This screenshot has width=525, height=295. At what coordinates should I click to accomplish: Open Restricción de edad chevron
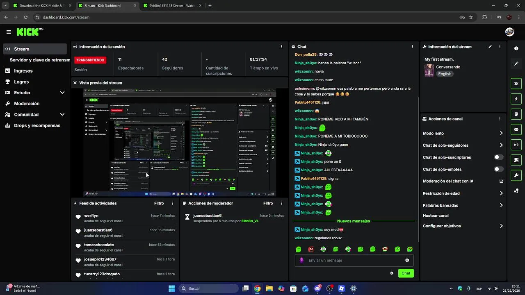pyautogui.click(x=501, y=193)
